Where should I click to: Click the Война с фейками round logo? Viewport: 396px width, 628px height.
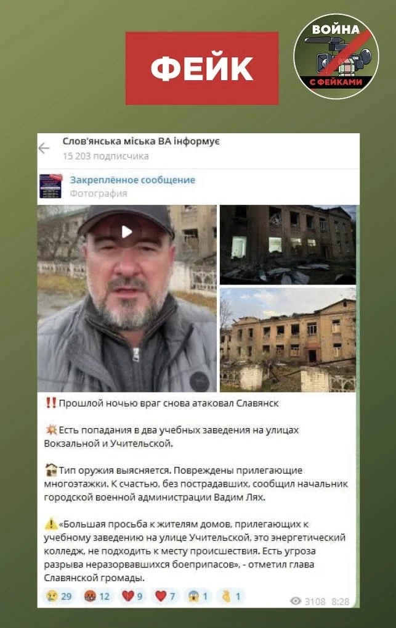point(336,56)
